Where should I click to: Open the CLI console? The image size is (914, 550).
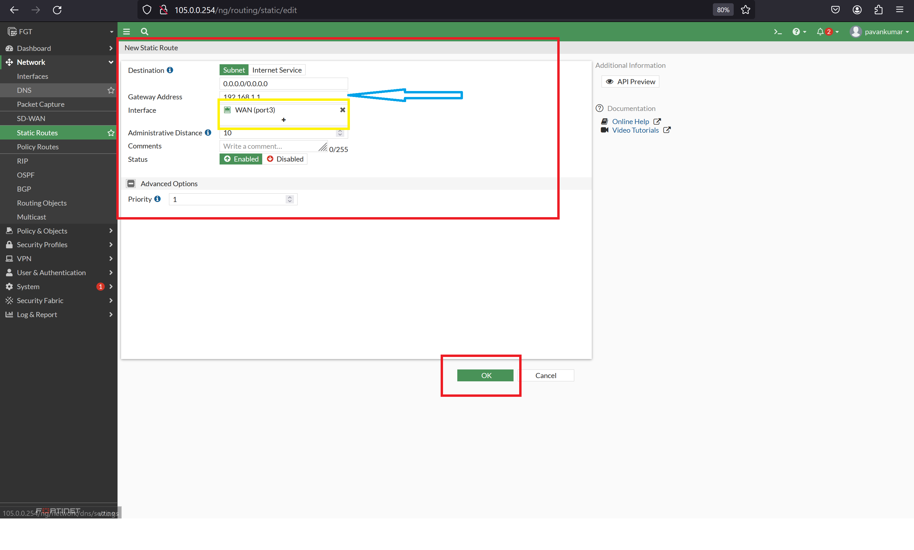coord(777,32)
